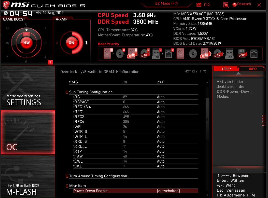Select the legacy CD/DVD boot device

(193, 54)
